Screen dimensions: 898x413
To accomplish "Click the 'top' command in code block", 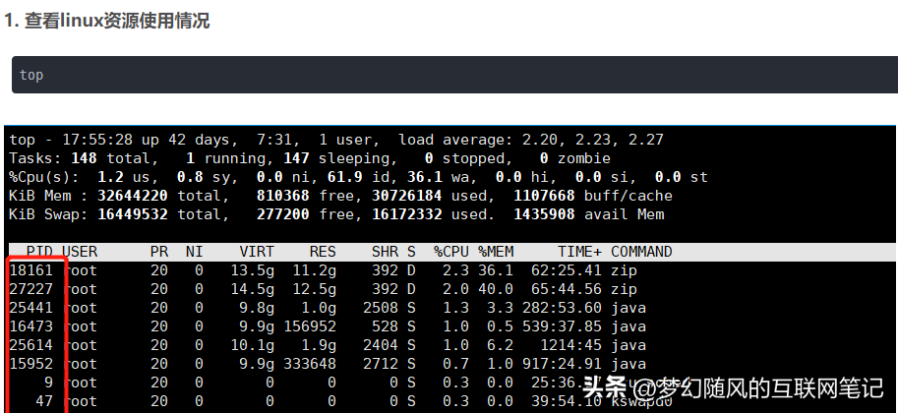I will point(31,75).
